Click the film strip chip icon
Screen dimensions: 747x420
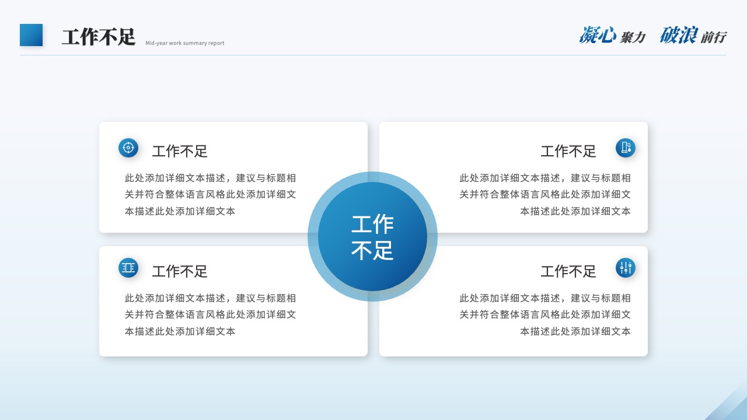point(128,268)
